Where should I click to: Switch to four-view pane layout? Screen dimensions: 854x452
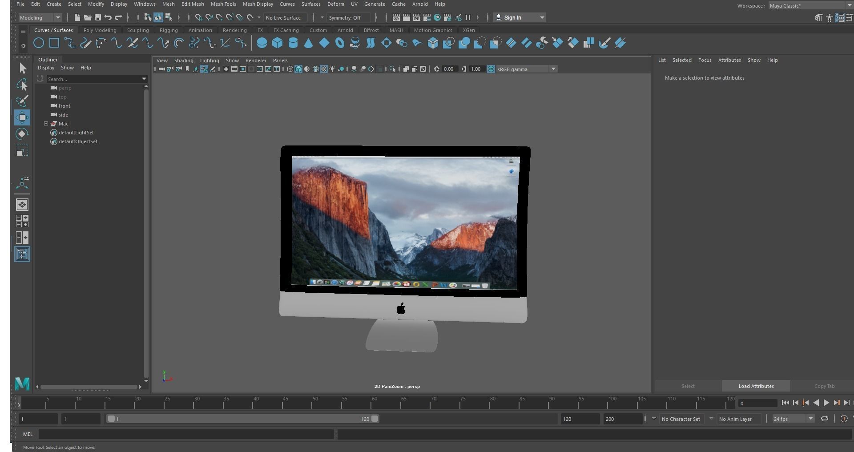click(22, 221)
